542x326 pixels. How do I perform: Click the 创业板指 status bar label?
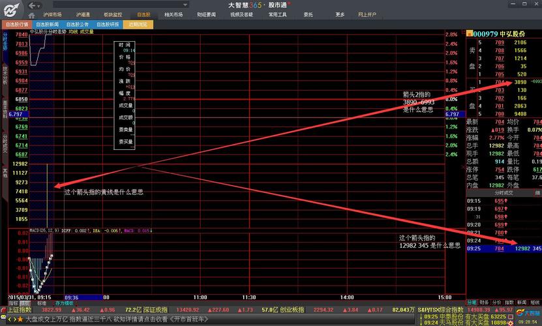click(292, 310)
